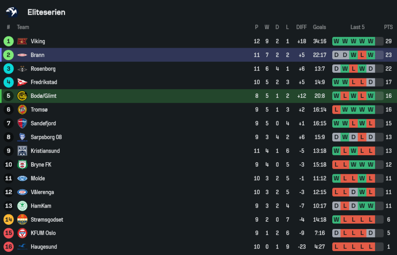This screenshot has width=397, height=255.
Task: Click the Tromsø team crest
Action: tap(22, 110)
